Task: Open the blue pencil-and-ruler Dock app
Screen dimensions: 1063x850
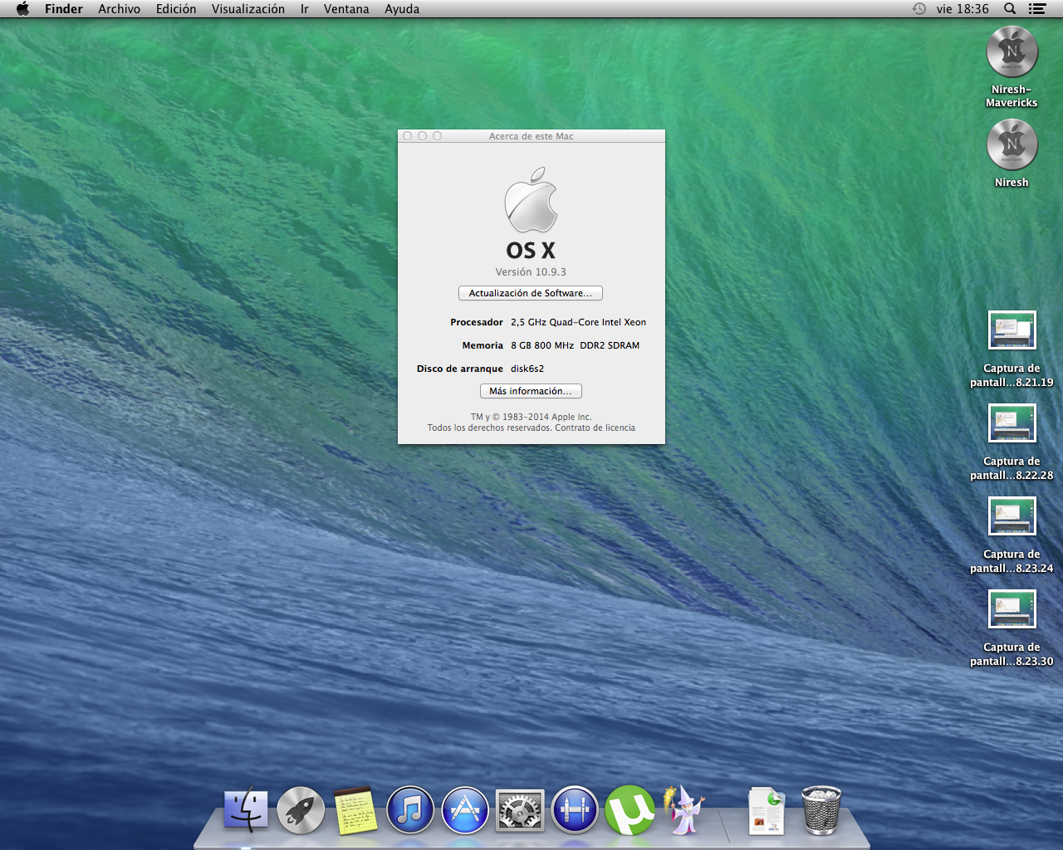Action: [x=575, y=810]
